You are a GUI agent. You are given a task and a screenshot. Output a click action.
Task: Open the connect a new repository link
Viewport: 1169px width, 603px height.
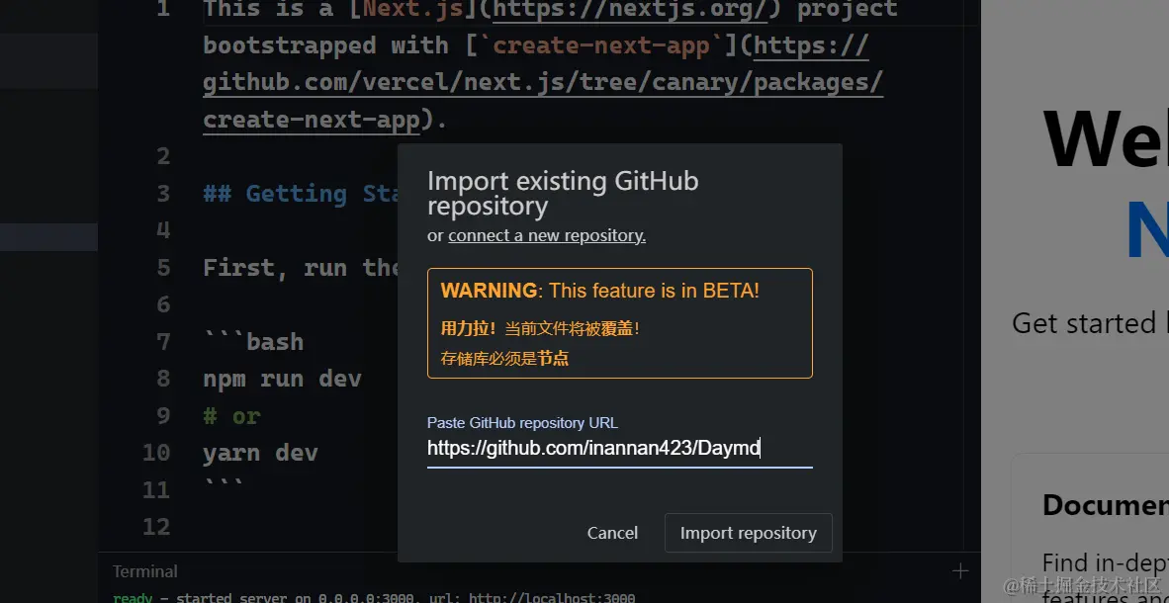(x=547, y=235)
